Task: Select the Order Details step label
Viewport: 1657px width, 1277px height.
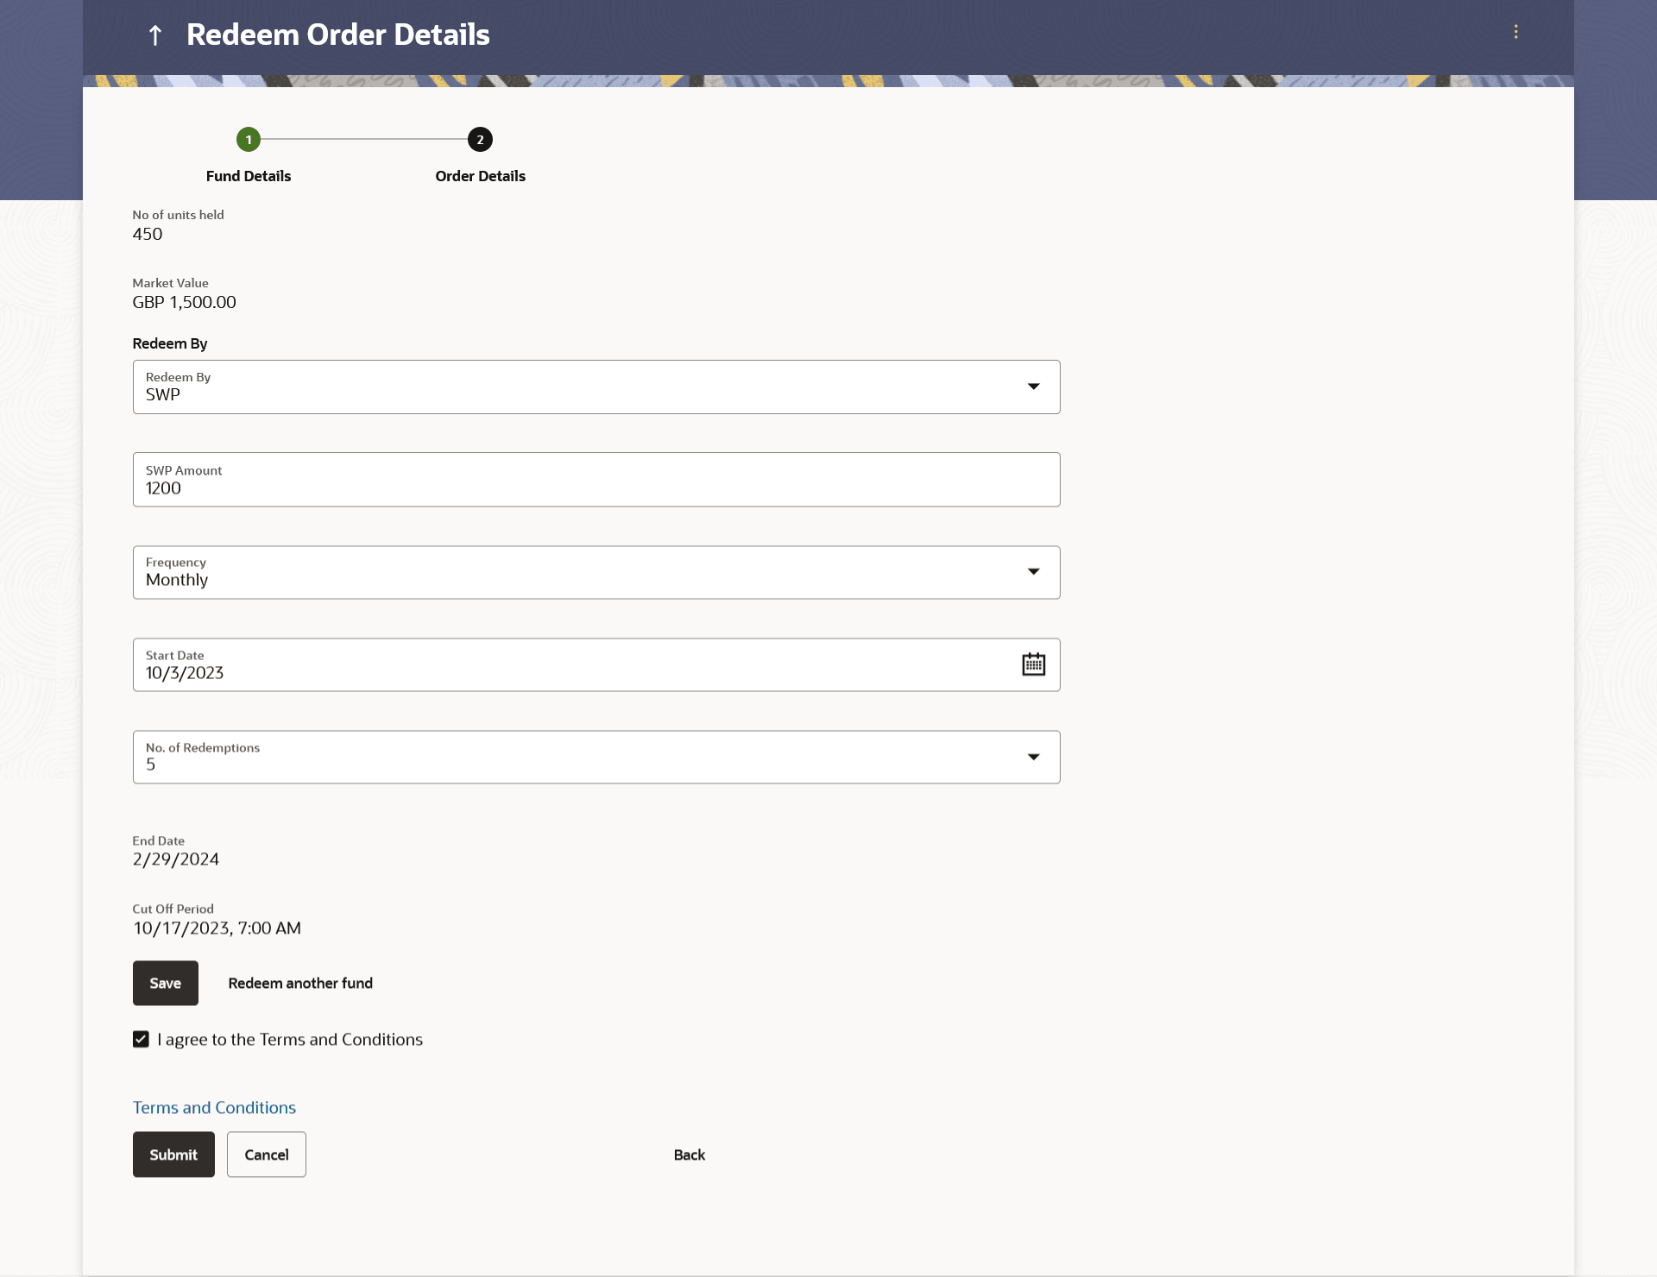Action: [x=480, y=176]
